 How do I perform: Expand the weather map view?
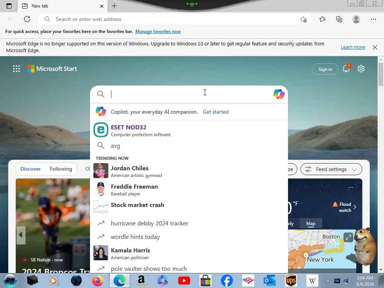[348, 237]
